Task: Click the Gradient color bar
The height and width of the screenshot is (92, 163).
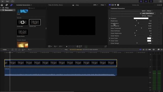Action: pos(141,18)
